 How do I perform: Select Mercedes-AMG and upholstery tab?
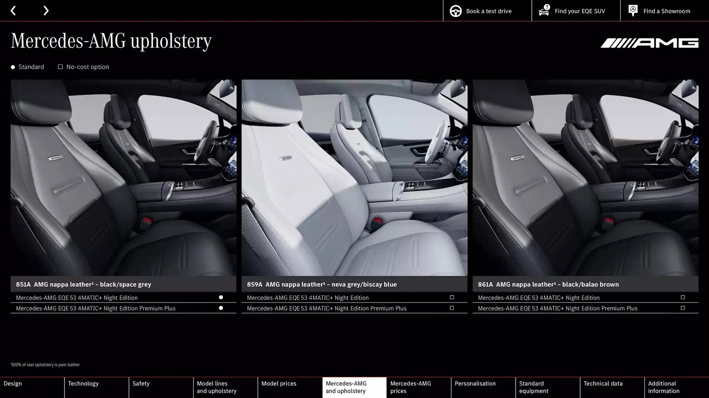pyautogui.click(x=354, y=387)
